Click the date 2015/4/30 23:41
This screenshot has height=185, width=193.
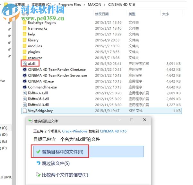[108, 64]
